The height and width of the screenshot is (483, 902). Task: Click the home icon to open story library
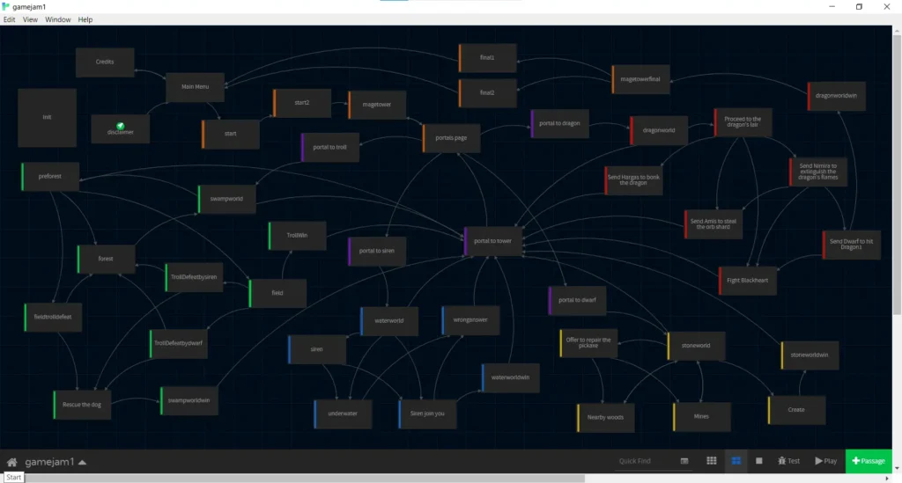[12, 462]
